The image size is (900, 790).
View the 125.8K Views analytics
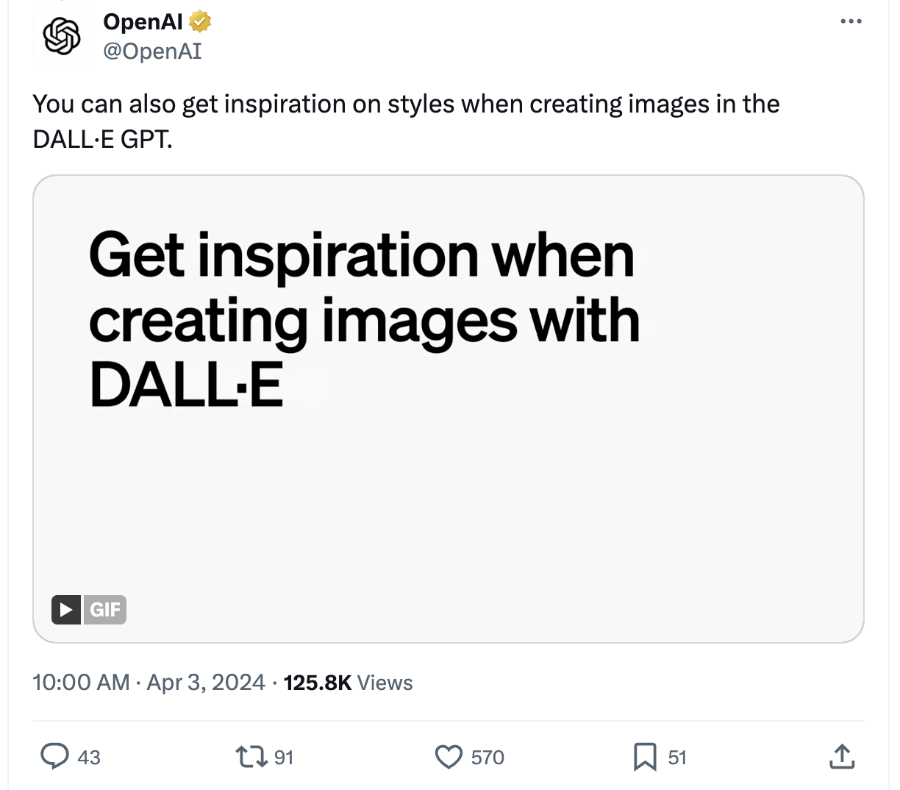pos(348,683)
